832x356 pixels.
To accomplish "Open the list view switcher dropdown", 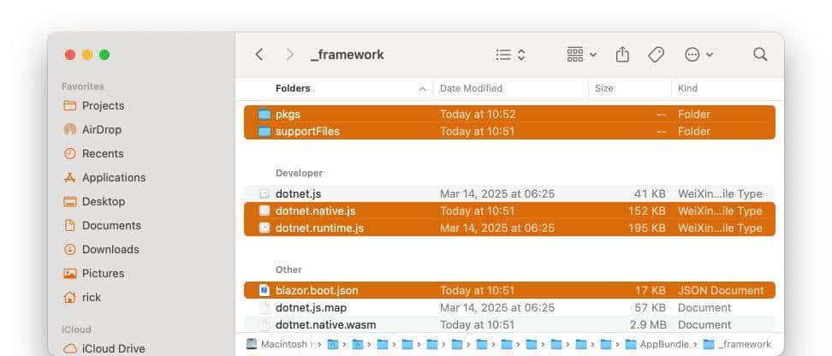I will pyautogui.click(x=510, y=55).
